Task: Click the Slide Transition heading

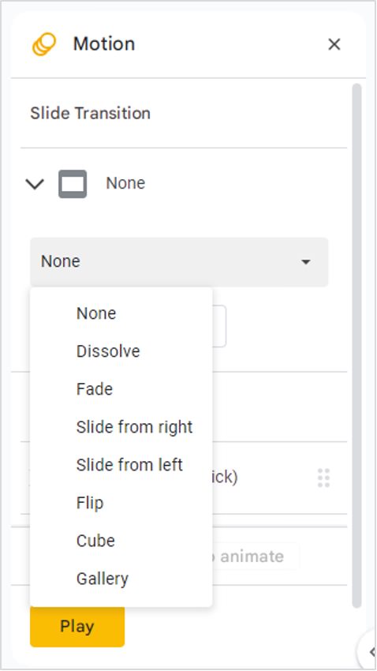Action: [x=90, y=114]
